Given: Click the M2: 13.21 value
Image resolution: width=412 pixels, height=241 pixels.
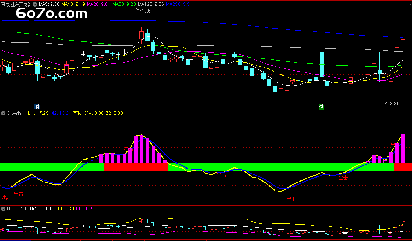Looking at the screenshot, I should click(x=61, y=113).
